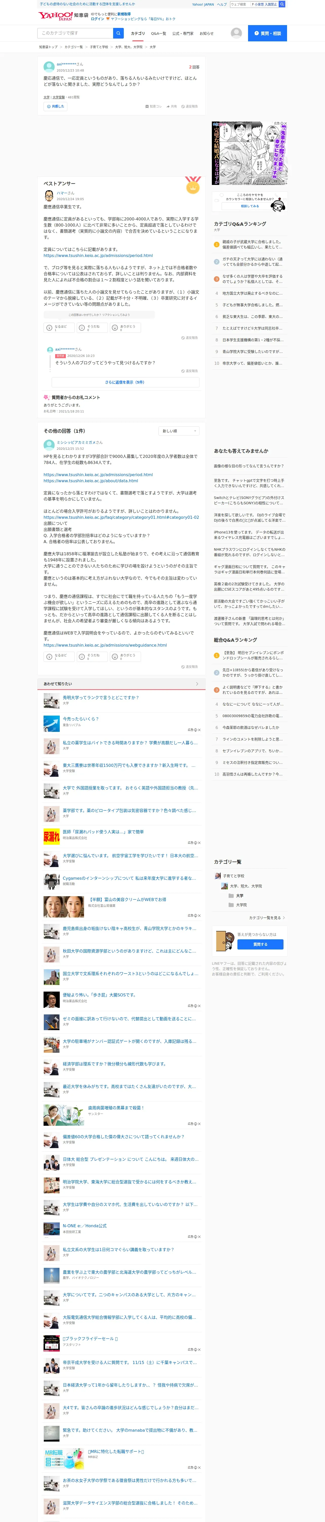Open ranking item 親戚の子が武蔵大学に合格しました
Screen dimensions: 325x1522
pos(252,245)
